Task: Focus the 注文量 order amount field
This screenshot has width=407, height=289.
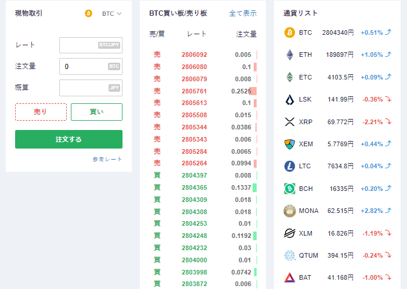Action: tap(91, 67)
